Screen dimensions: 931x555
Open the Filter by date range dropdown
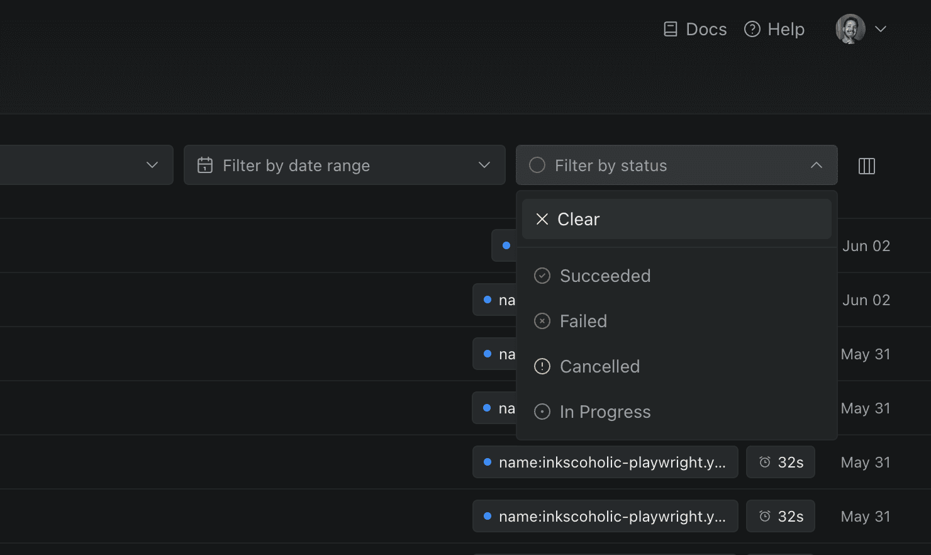point(344,165)
